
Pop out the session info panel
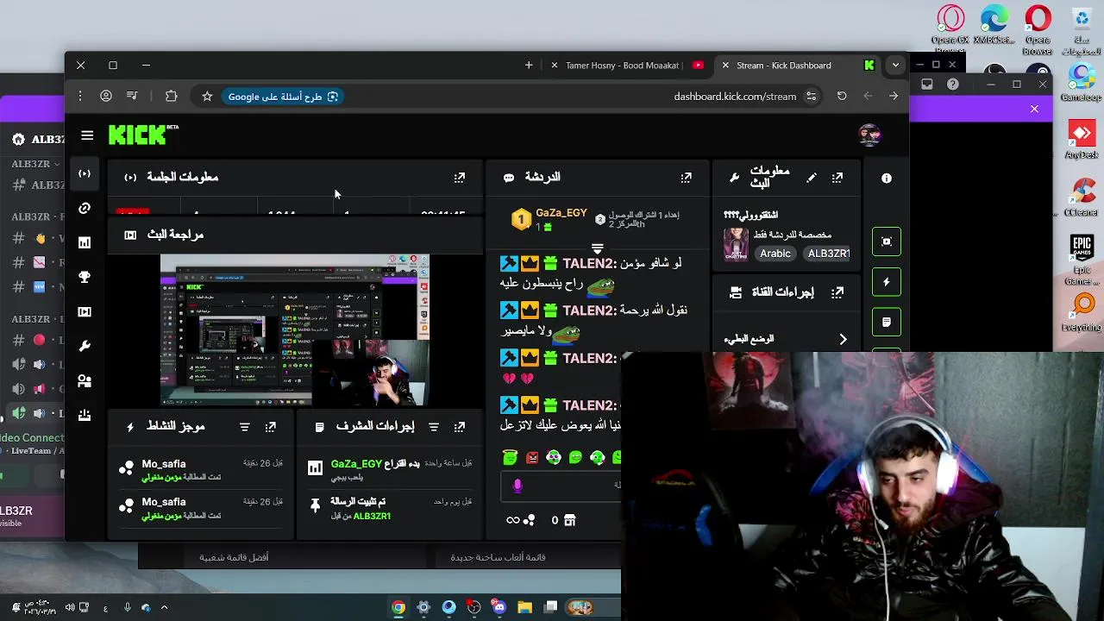[460, 178]
